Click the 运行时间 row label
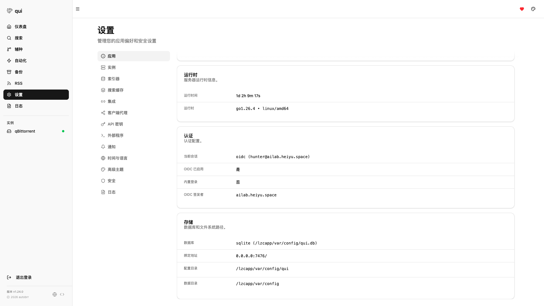The width and height of the screenshot is (544, 306). click(191, 95)
